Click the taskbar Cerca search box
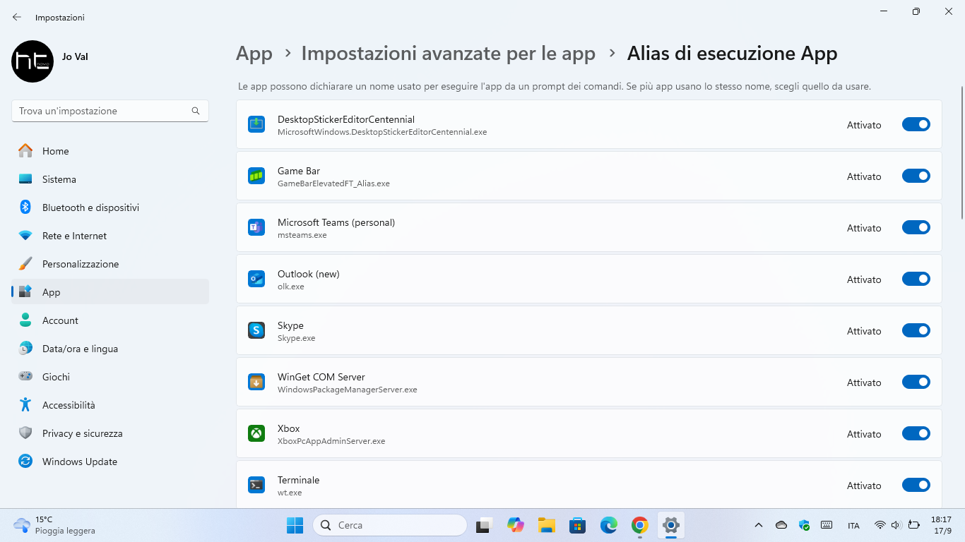The image size is (965, 542). [x=390, y=525]
